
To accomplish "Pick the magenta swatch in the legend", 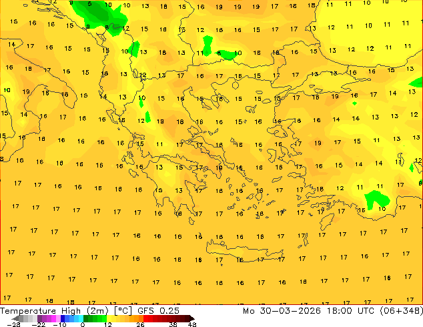I will [53, 318].
